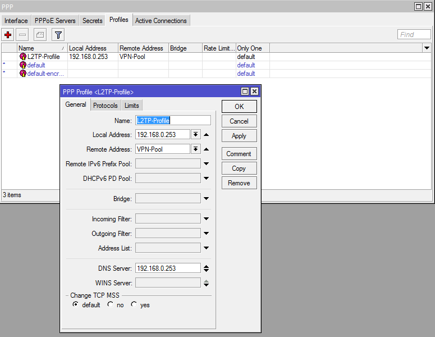Switch to the Interface tab
The width and height of the screenshot is (435, 337).
(16, 21)
